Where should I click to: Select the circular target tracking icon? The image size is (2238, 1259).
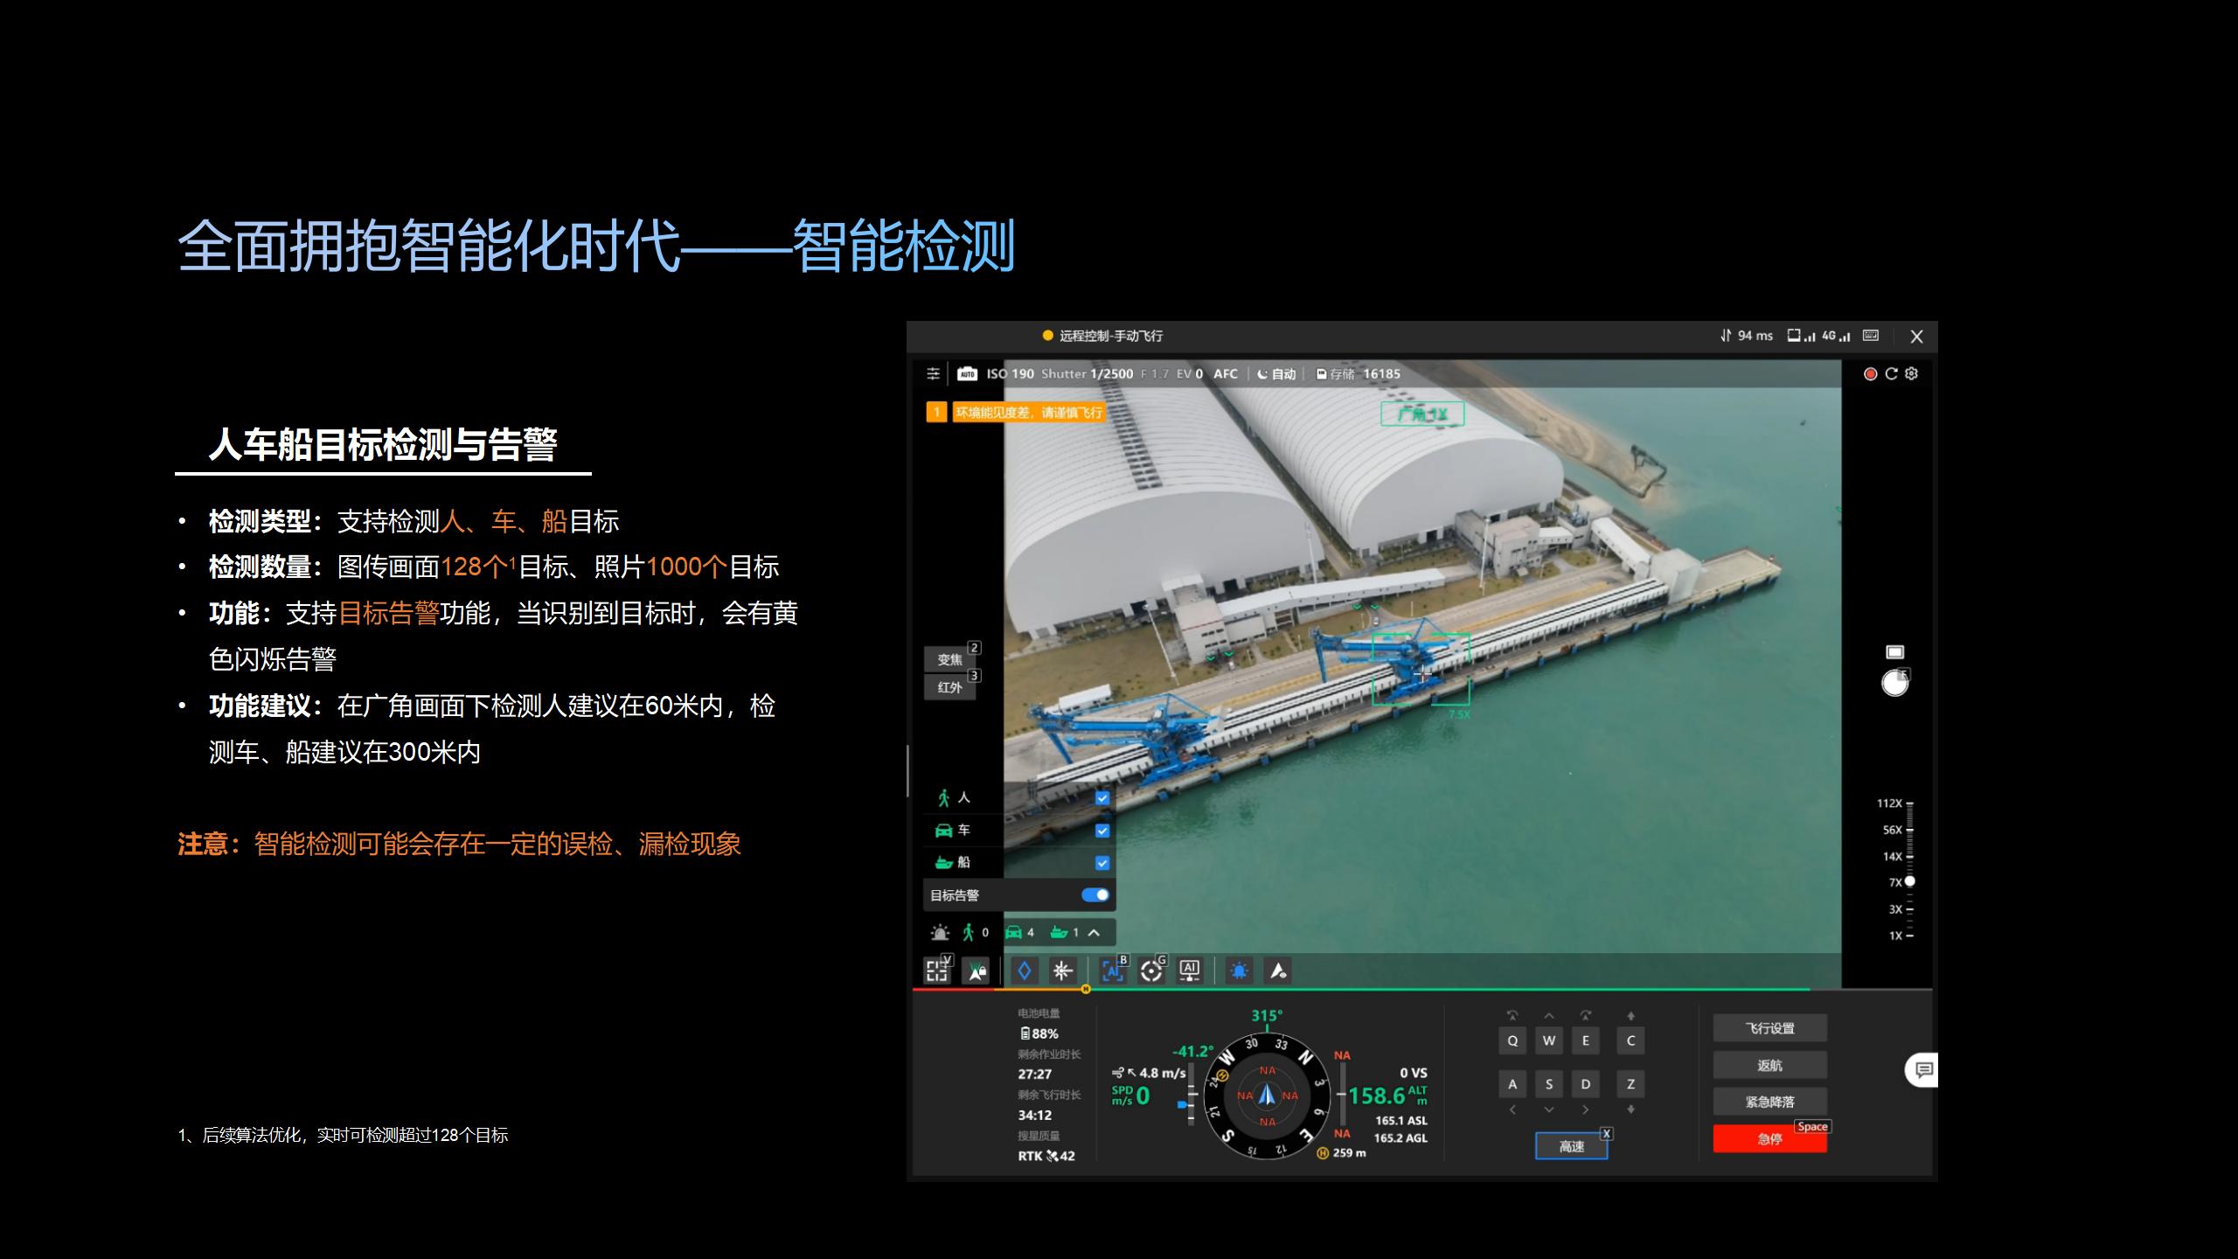pos(1151,970)
